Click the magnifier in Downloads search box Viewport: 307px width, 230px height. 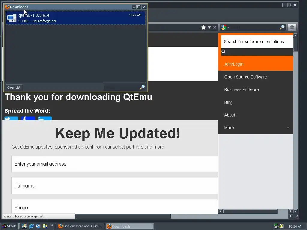click(142, 87)
